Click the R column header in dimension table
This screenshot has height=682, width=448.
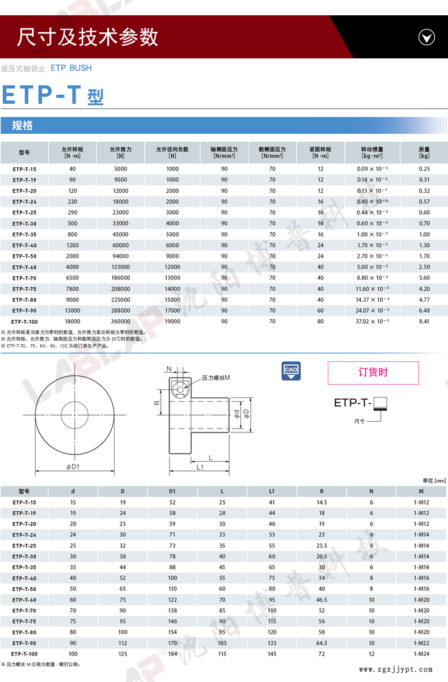point(322,492)
